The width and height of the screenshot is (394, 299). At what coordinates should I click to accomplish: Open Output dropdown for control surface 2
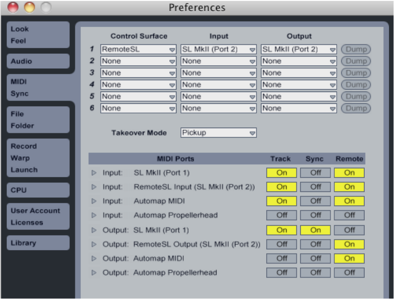299,61
